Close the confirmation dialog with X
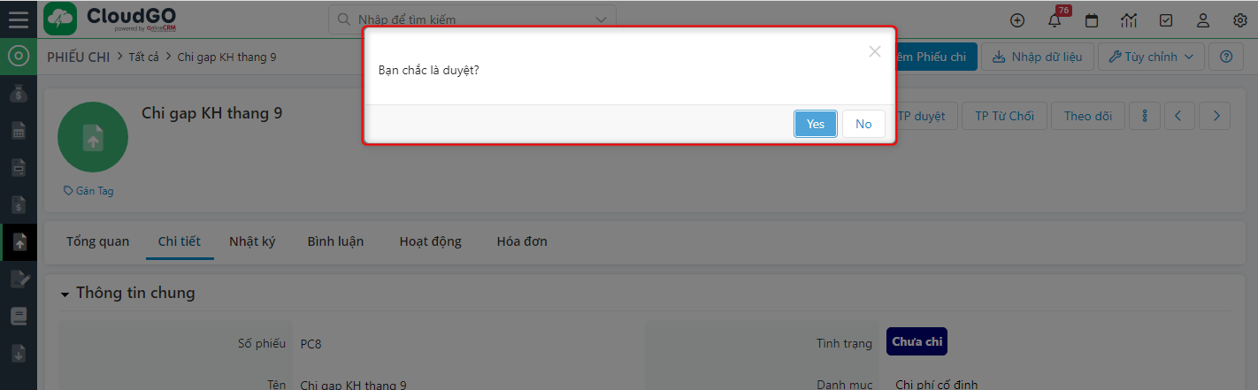The width and height of the screenshot is (1258, 390). (874, 51)
